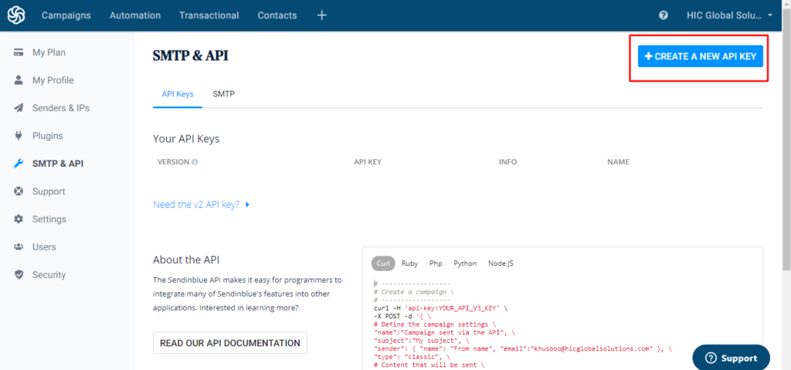Click the NAME column header

click(619, 162)
